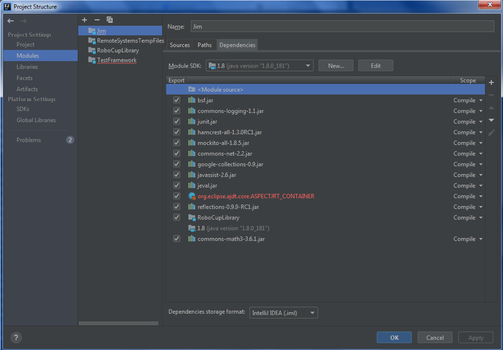503x350 pixels.
Task: Toggle export checkbox for javassist-2.6.jar
Action: (176, 175)
